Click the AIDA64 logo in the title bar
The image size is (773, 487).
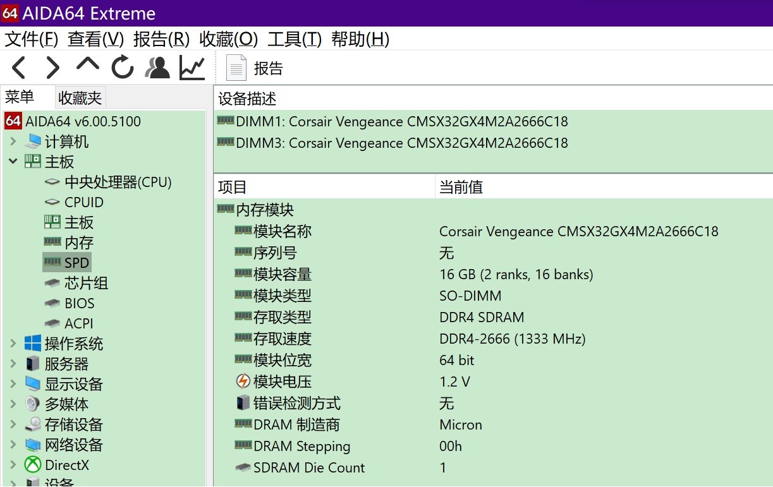10,13
